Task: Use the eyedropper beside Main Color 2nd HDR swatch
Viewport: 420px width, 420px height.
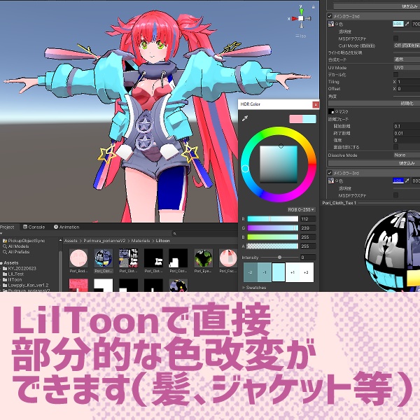Action: [407, 24]
